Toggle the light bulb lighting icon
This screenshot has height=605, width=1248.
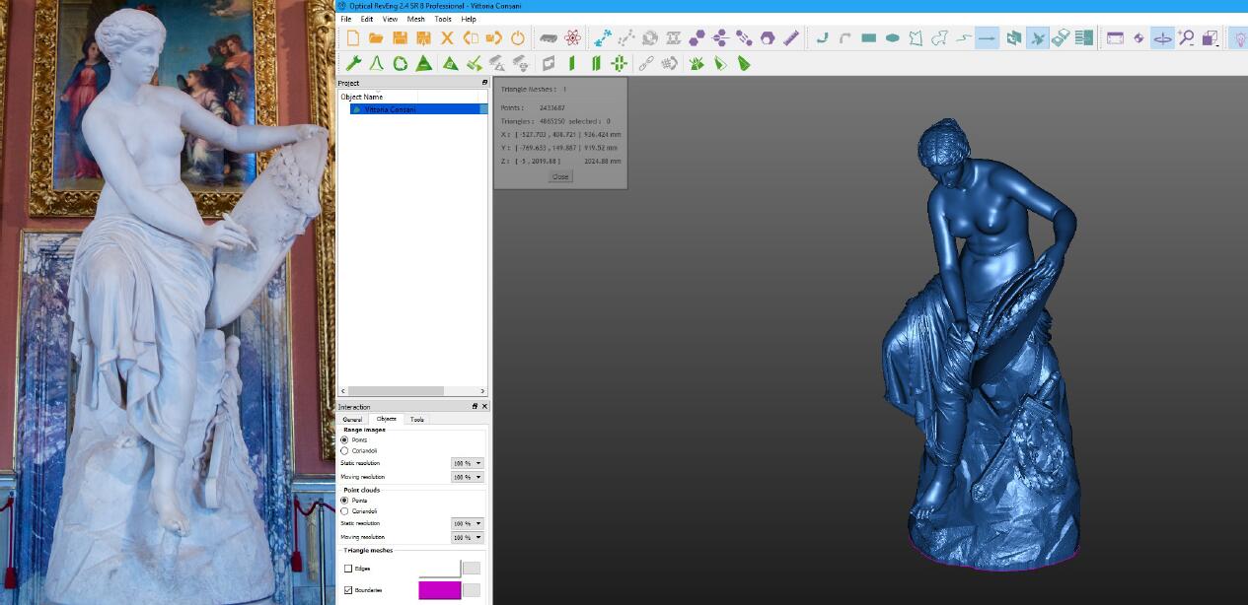click(x=1237, y=38)
